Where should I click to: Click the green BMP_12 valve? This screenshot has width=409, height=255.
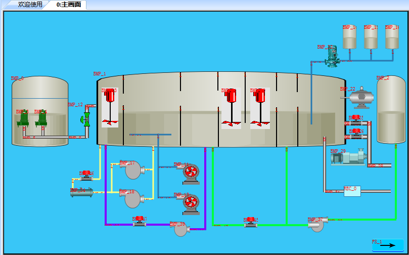(85, 119)
